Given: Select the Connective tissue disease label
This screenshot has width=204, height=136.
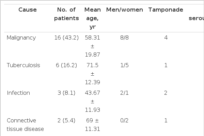Looking at the screenshot, I should click(25, 125).
